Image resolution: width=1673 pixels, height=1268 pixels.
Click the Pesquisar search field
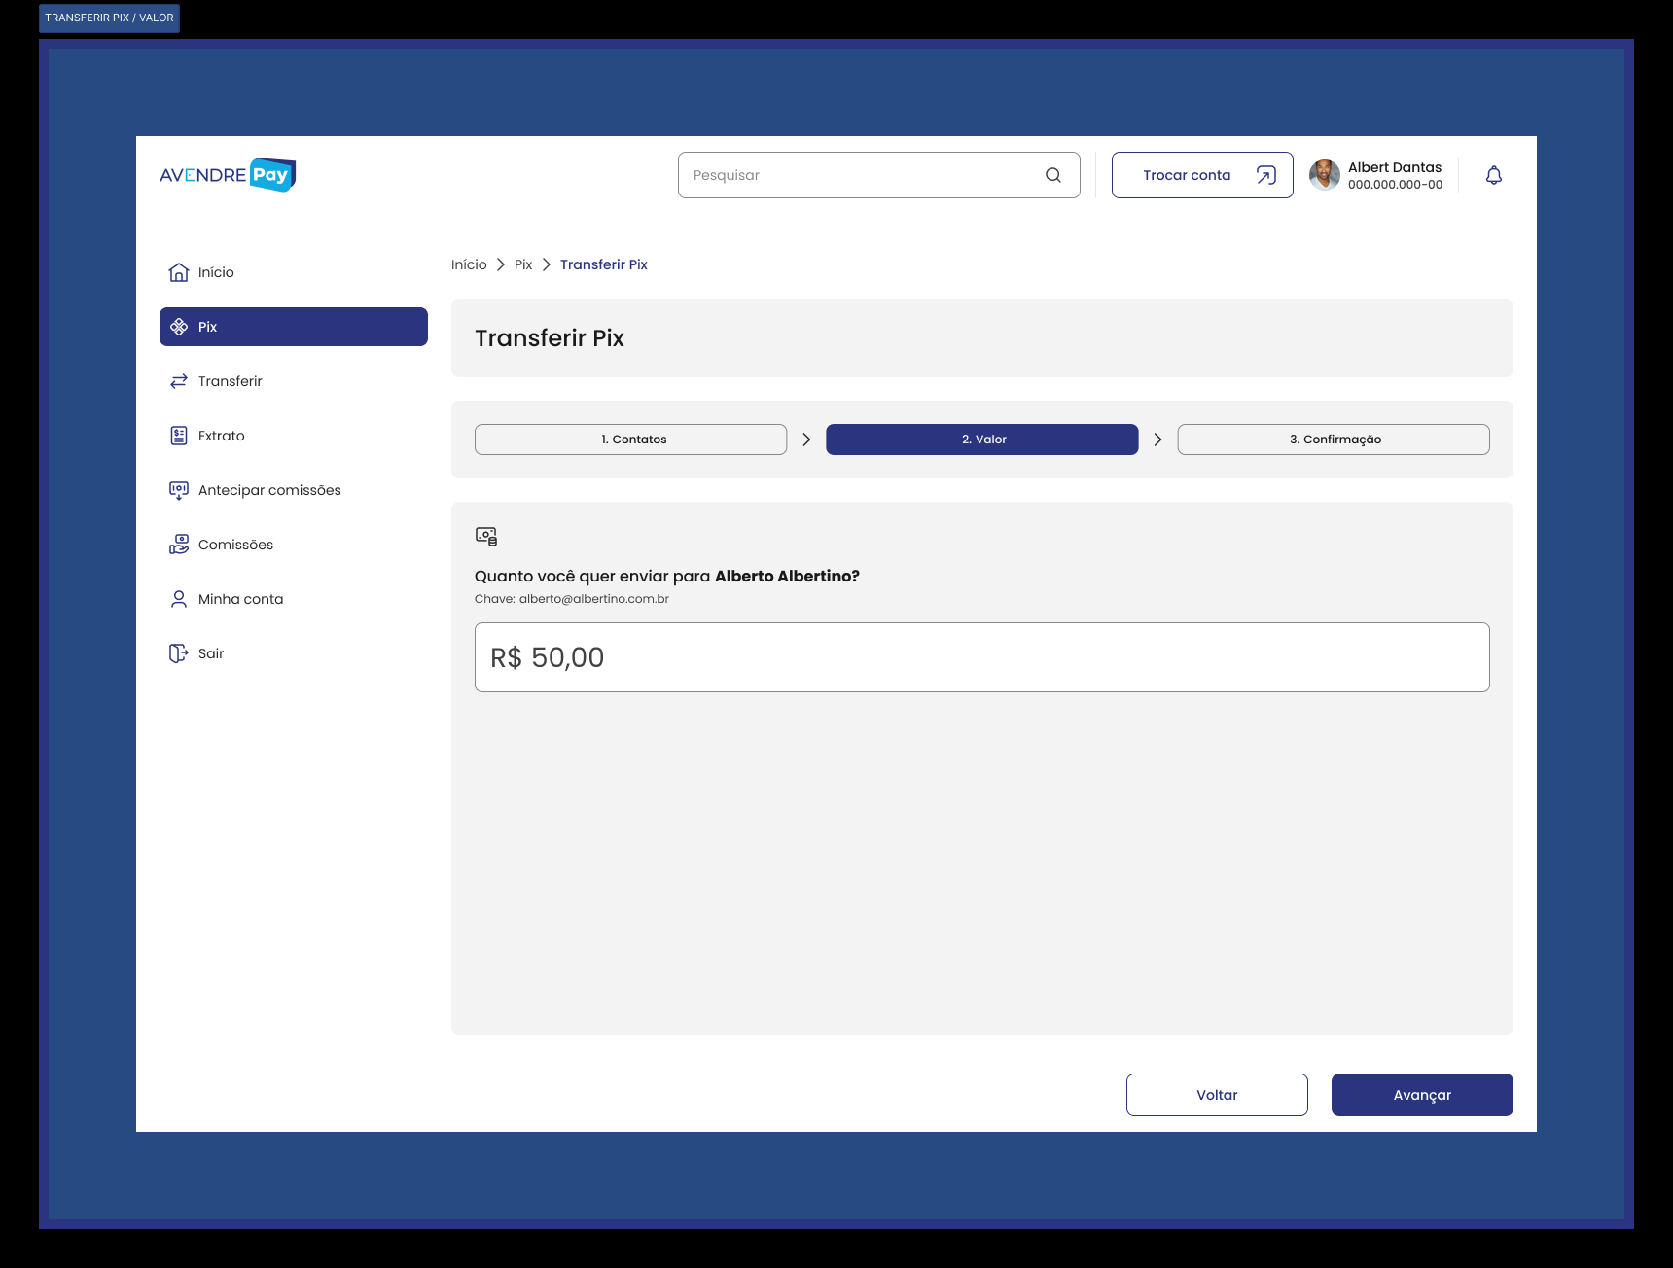878,175
